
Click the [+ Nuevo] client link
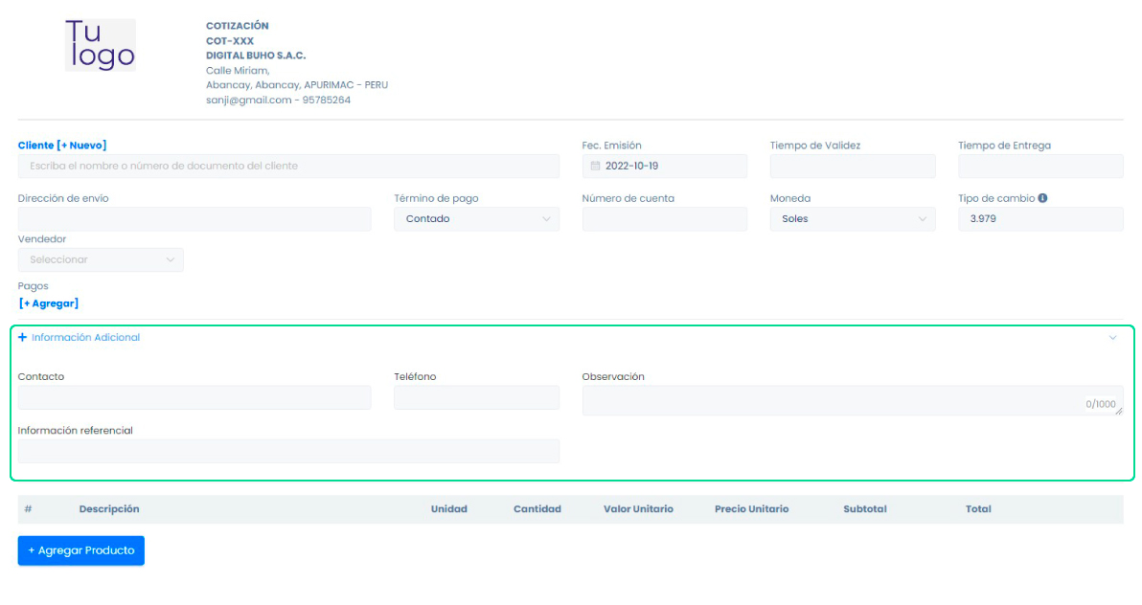[x=81, y=146]
